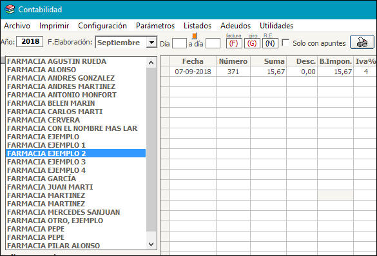
Task: Click the pharmacy list scrollbar thumb
Action: [x=151, y=150]
